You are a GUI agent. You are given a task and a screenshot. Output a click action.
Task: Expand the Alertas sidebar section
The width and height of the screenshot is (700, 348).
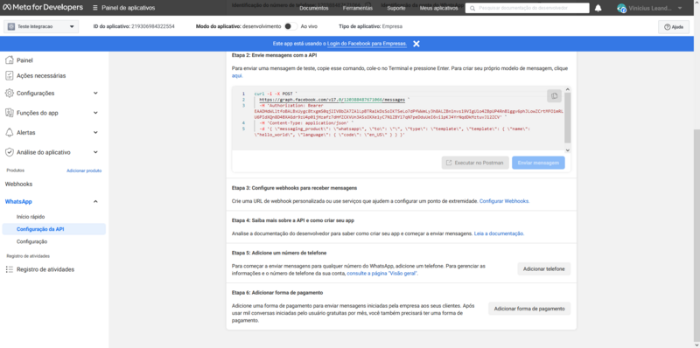95,133
